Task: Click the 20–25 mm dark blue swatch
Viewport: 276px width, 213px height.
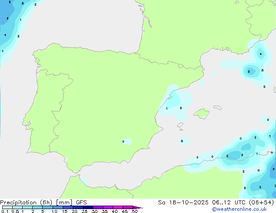Action: [78, 207]
